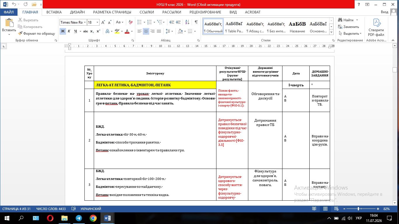Click the Вход (Sign in) link
This screenshot has width=399, height=224.
[385, 12]
